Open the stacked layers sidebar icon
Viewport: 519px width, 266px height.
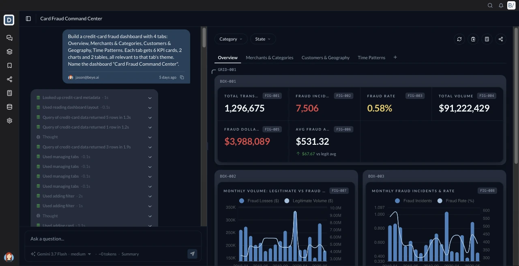tap(9, 51)
